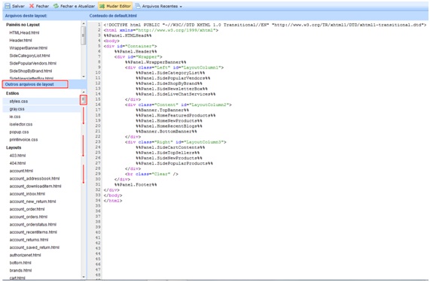Click layout files scrollbar up arrow
Viewport: 430px width, 282px height.
(x=84, y=92)
